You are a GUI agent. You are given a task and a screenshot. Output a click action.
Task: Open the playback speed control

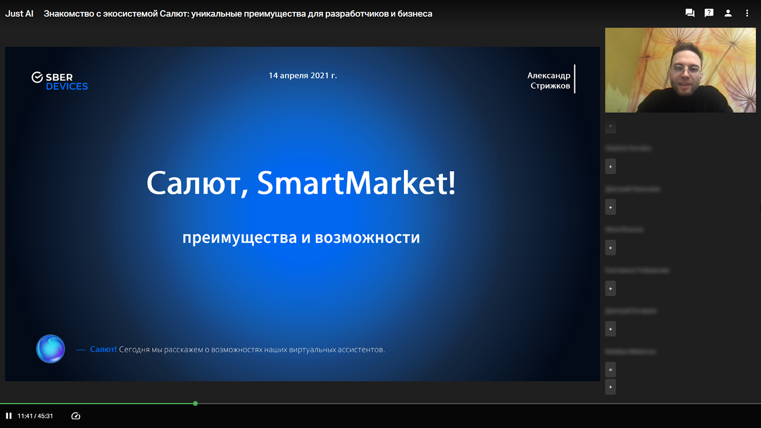point(76,416)
